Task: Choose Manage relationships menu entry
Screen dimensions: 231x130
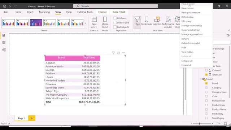Action: click(x=196, y=26)
